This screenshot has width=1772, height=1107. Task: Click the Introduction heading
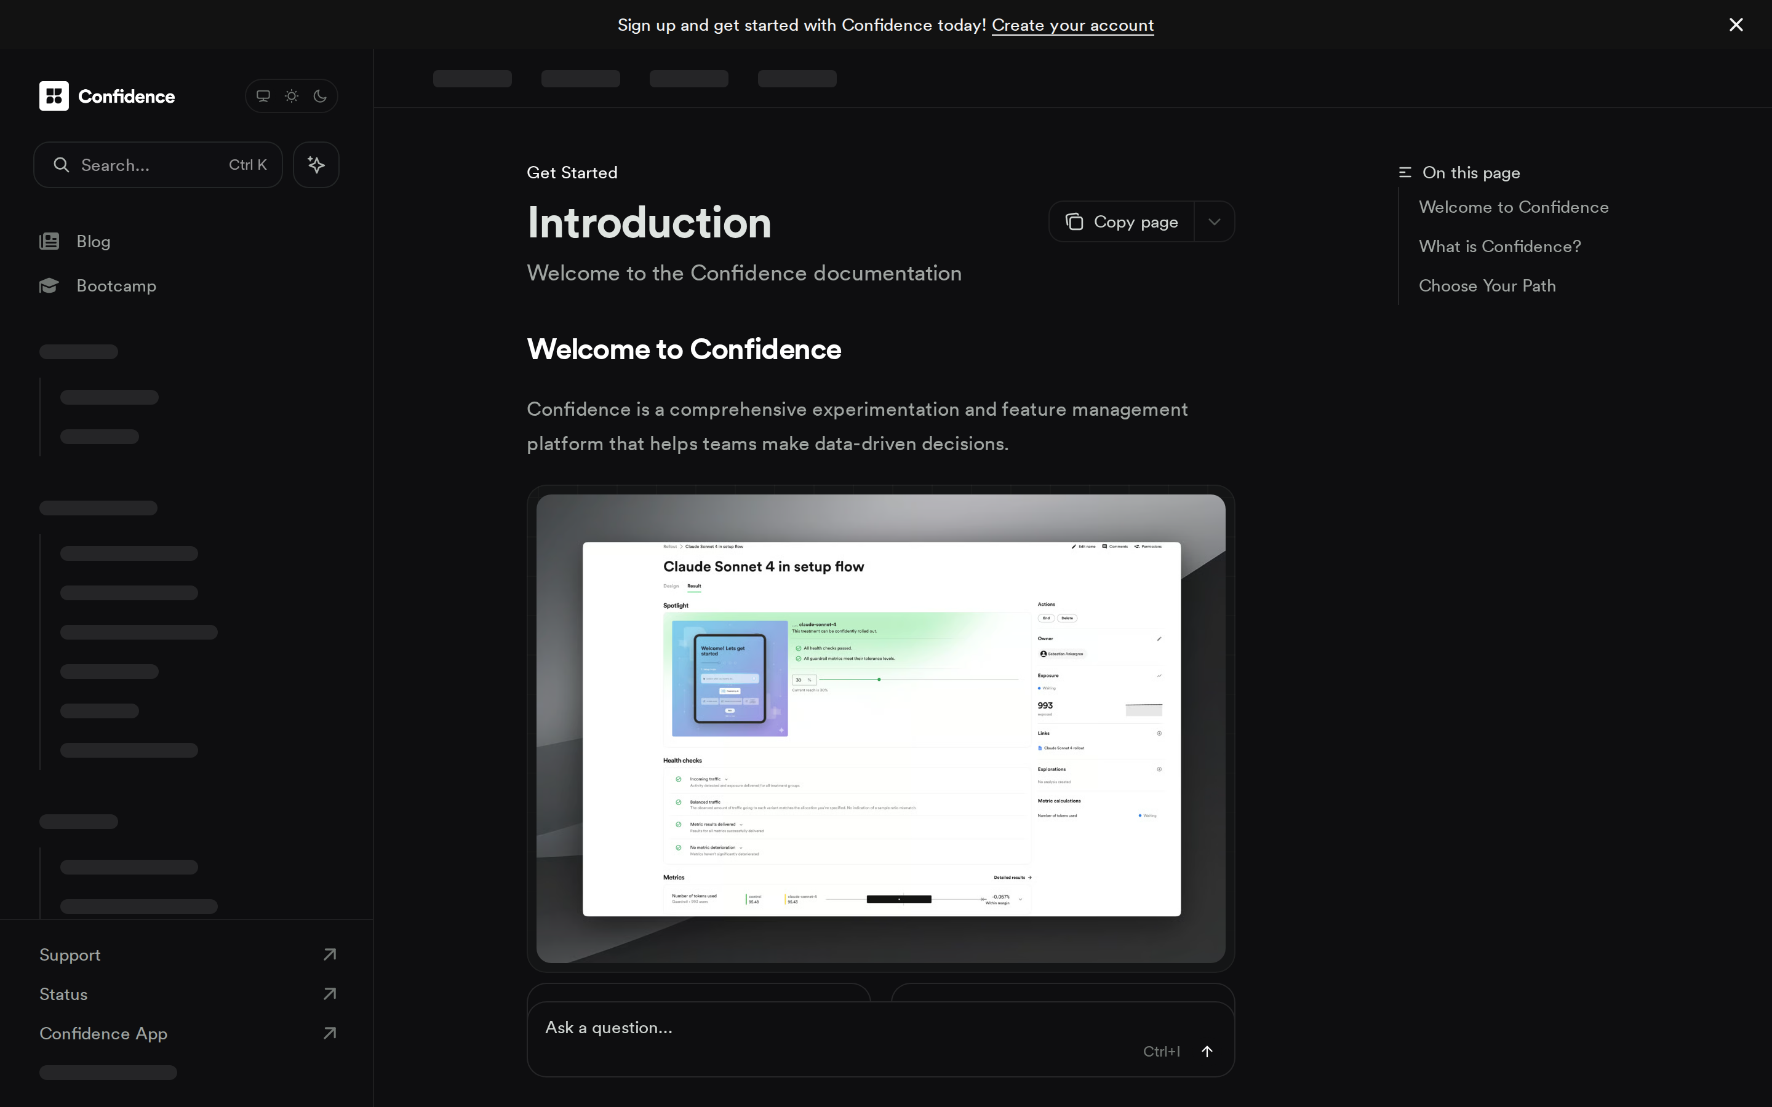tap(649, 223)
